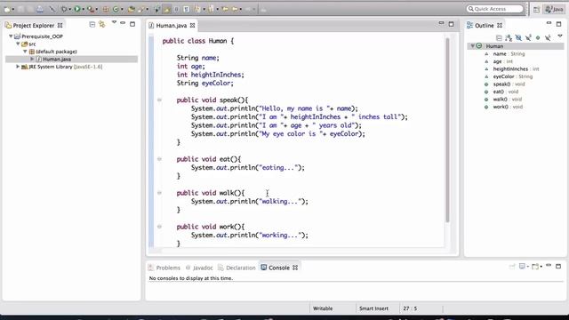Click the Print toolbar icon
The image size is (569, 320).
click(39, 9)
